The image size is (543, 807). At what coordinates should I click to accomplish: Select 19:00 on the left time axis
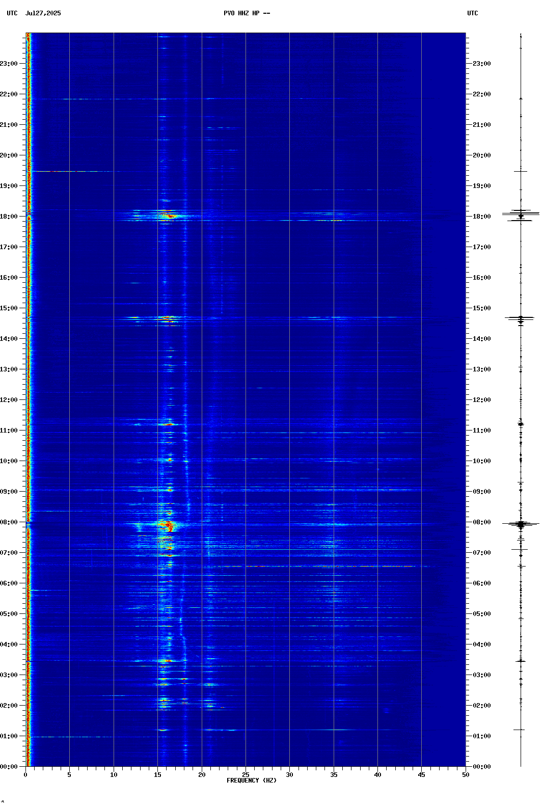click(x=9, y=186)
